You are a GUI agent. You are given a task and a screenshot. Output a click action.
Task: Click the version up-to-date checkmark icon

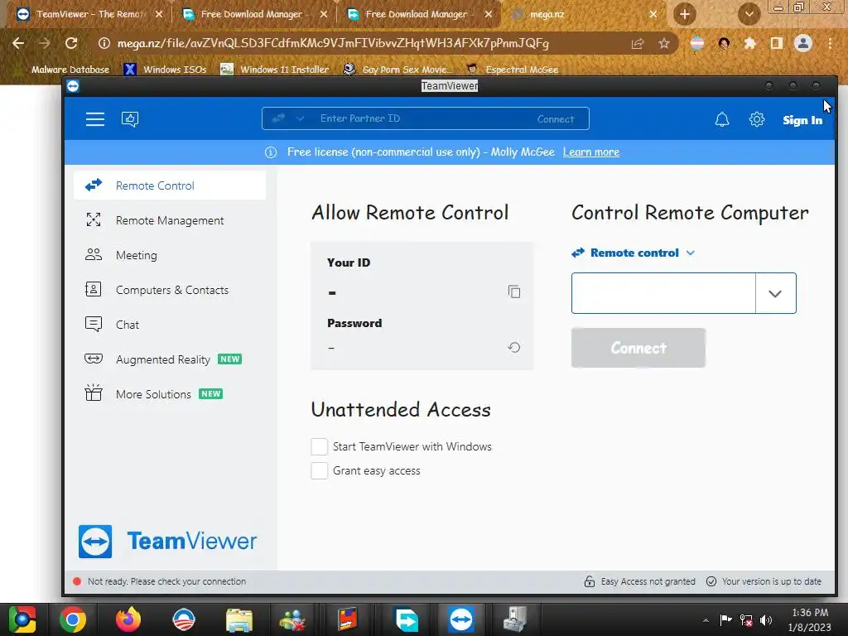point(711,581)
